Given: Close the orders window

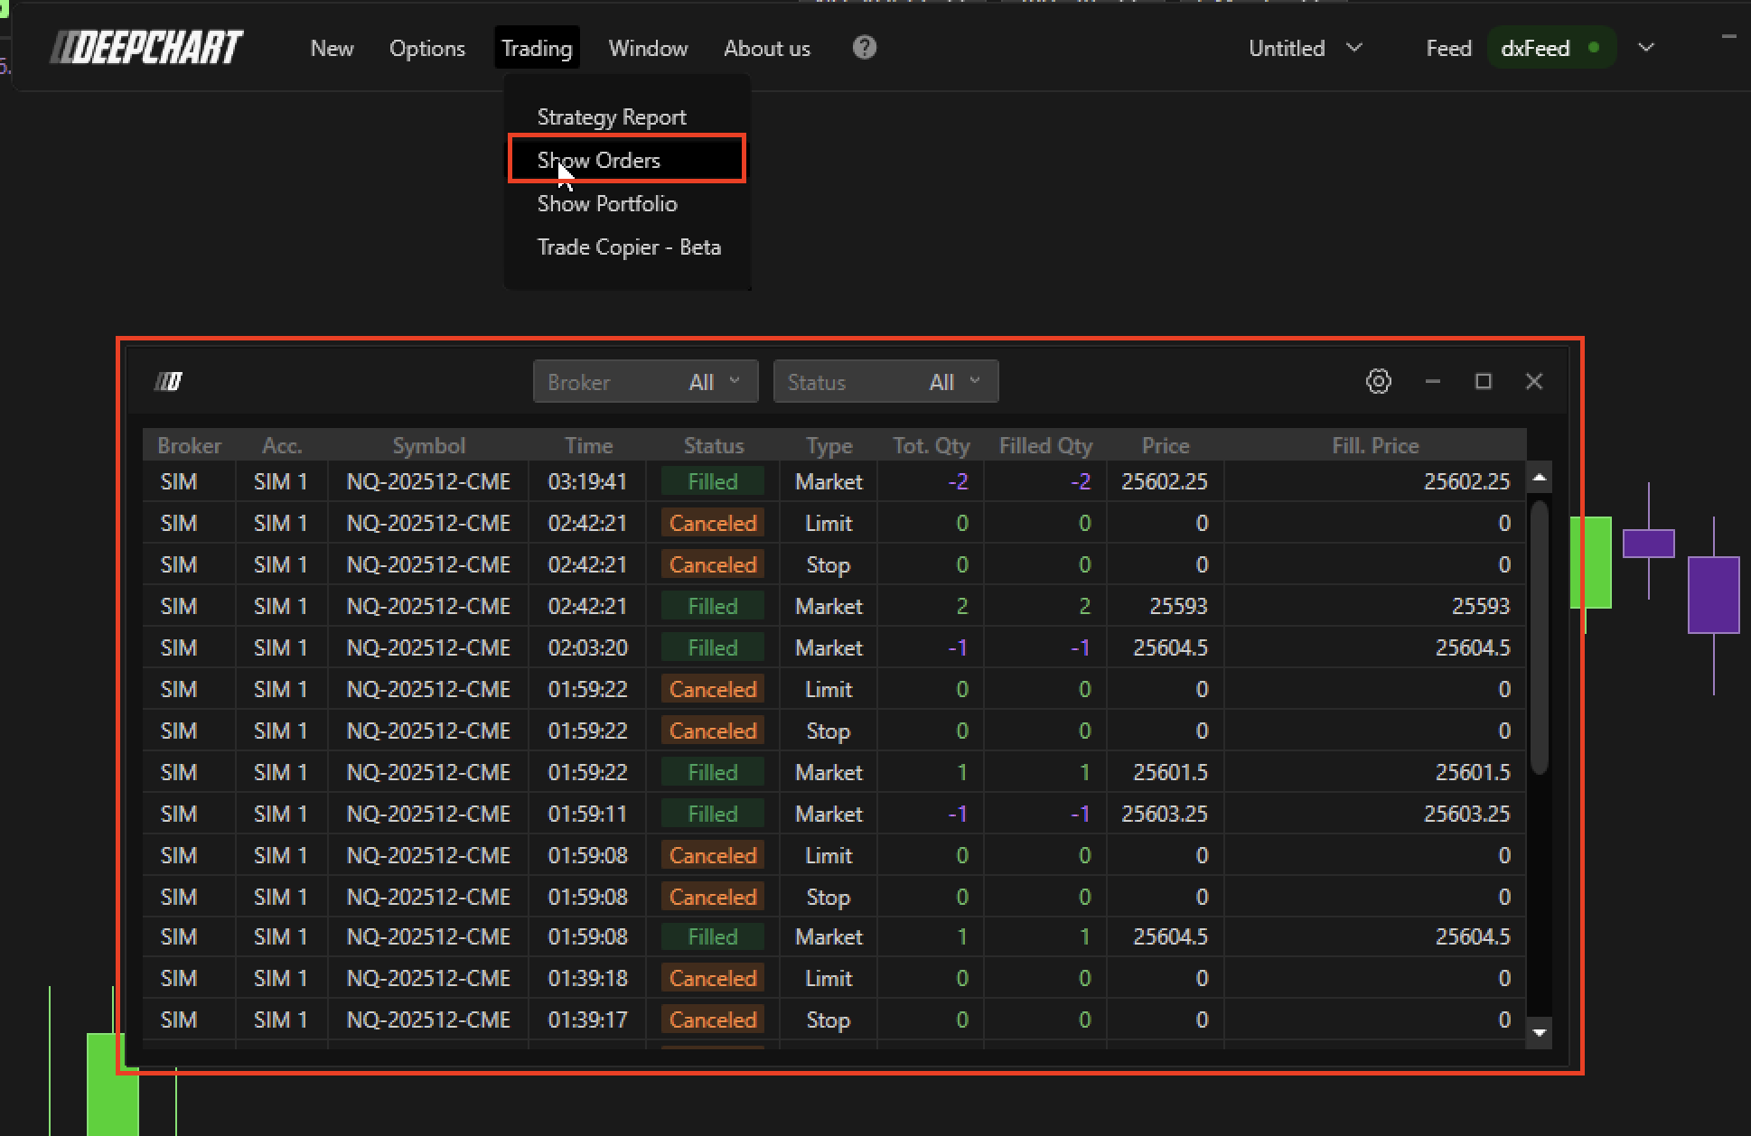Looking at the screenshot, I should [1533, 381].
